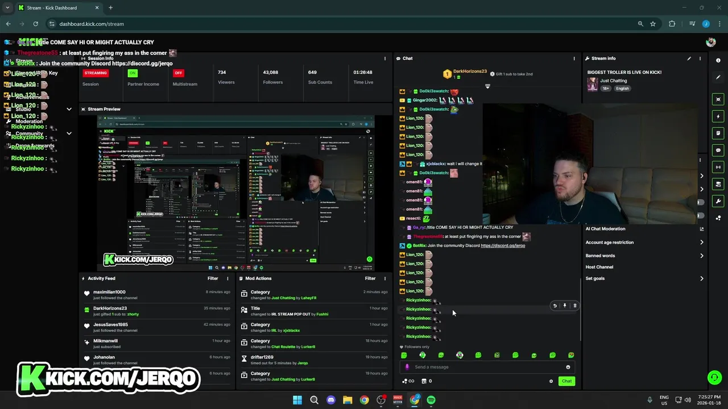Click the purple microphone icon in the message box

click(x=407, y=367)
